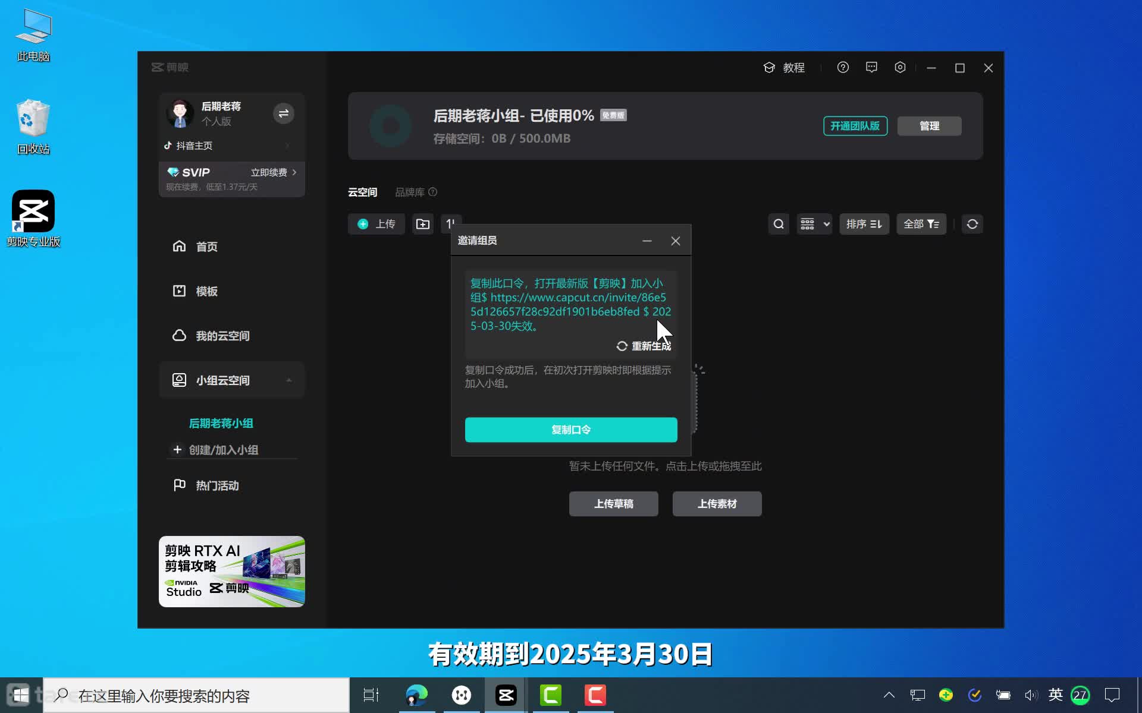The height and width of the screenshot is (713, 1142).
Task: Click the Windows taskbar search box
Action: [196, 695]
